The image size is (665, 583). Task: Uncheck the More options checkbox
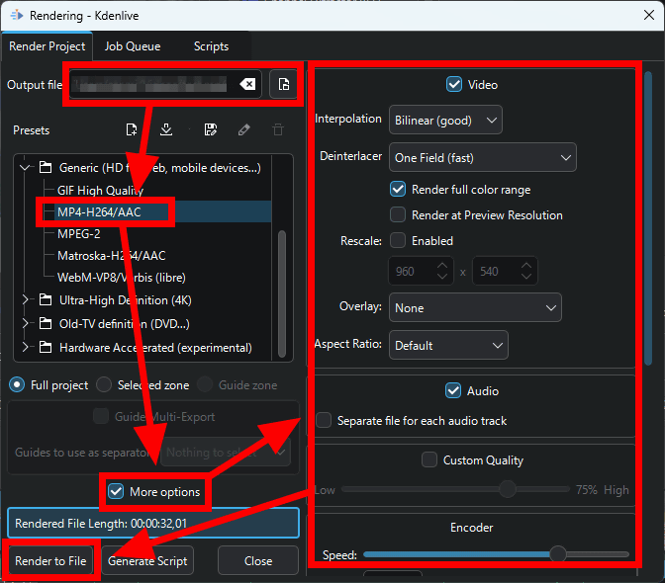click(117, 491)
